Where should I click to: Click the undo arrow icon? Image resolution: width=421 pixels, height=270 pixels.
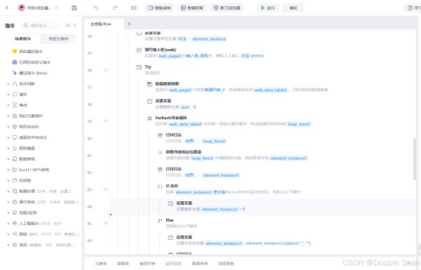pos(96,8)
